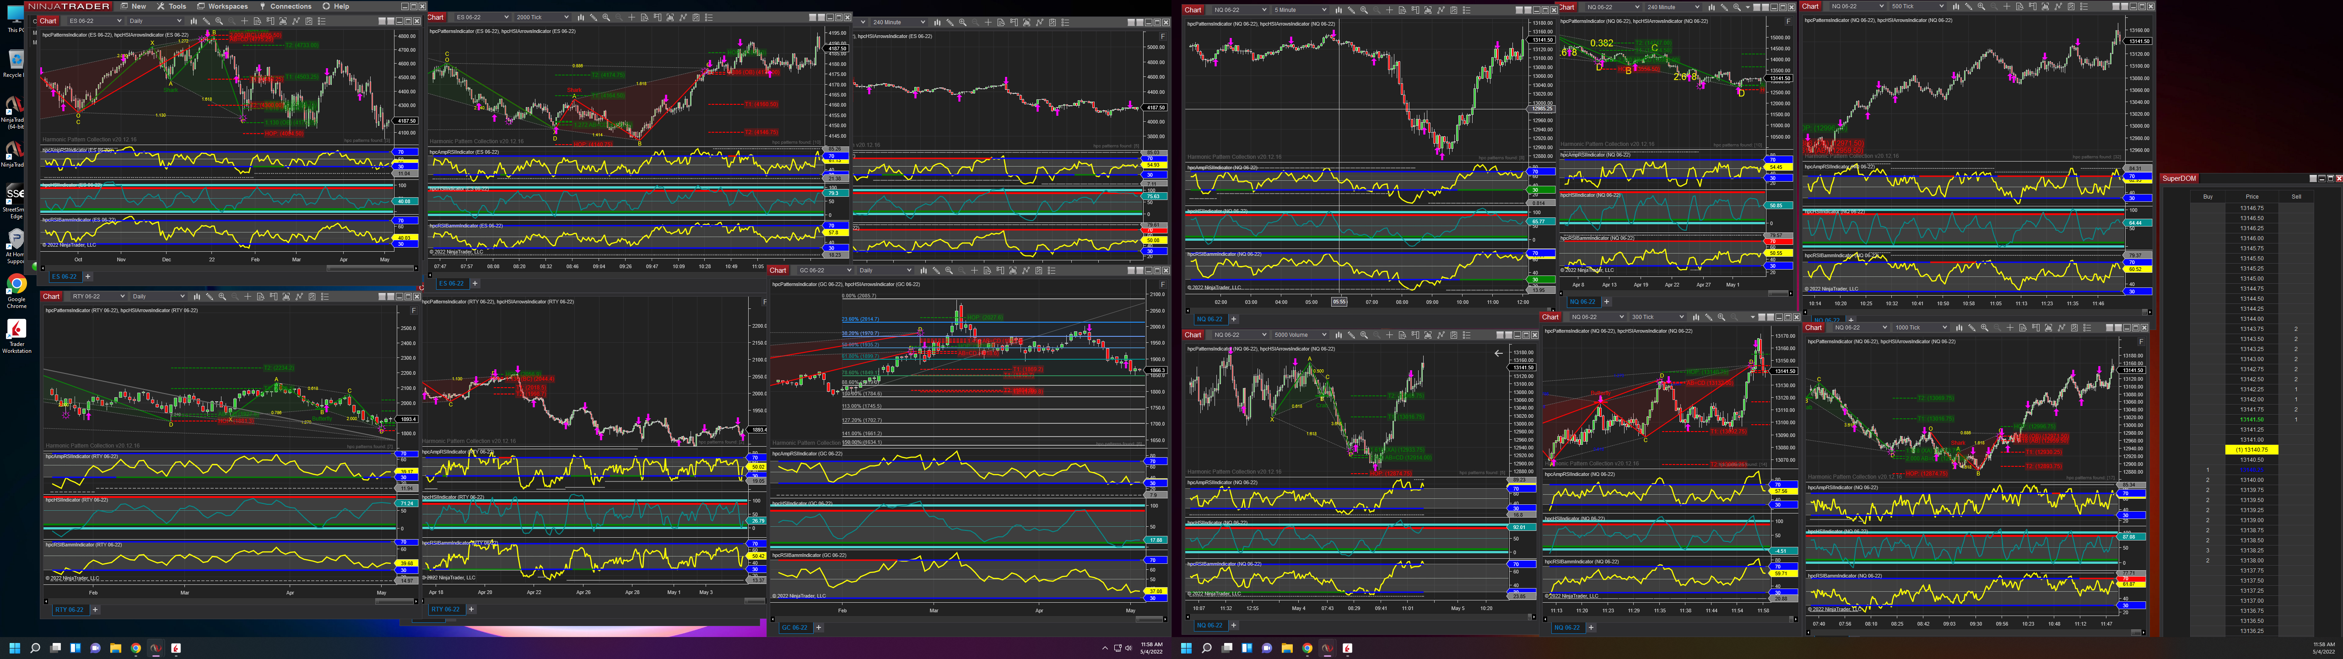Expand ES 06-22 instrument dropdown in Daily chart
Screen dimensions: 2343x659
[119, 21]
